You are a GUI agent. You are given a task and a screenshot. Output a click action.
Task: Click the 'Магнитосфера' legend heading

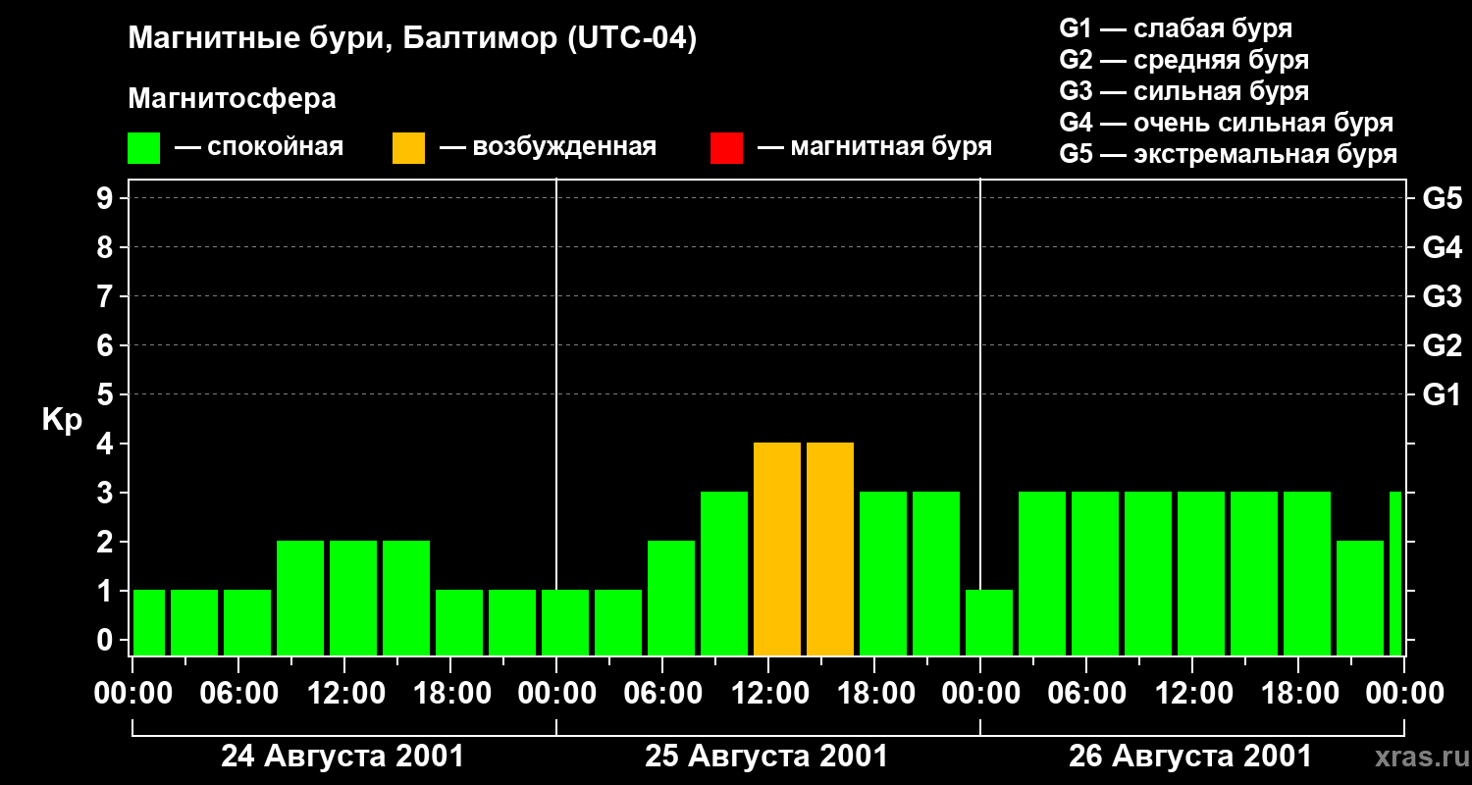232,99
